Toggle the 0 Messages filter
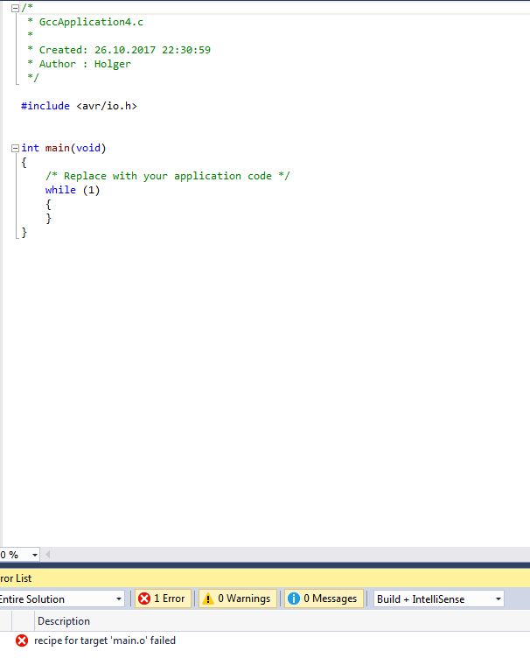 click(324, 598)
